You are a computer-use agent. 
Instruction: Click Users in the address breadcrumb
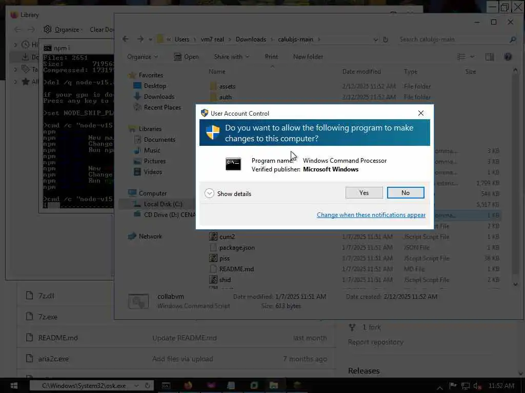tap(182, 39)
